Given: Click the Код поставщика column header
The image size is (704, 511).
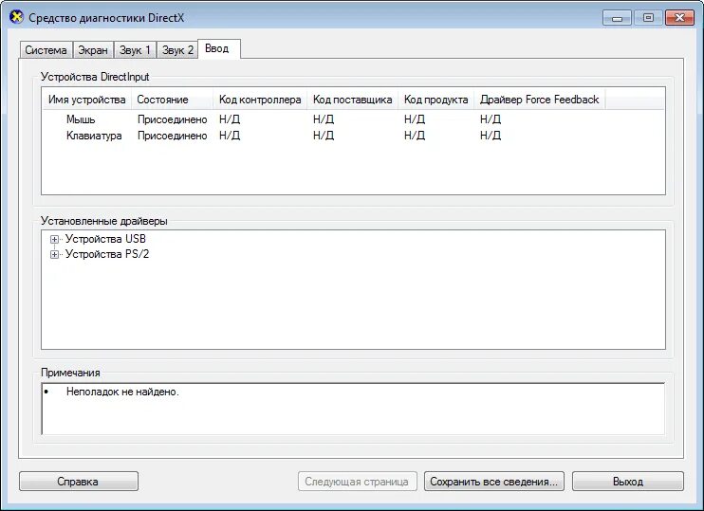Looking at the screenshot, I should 352,100.
